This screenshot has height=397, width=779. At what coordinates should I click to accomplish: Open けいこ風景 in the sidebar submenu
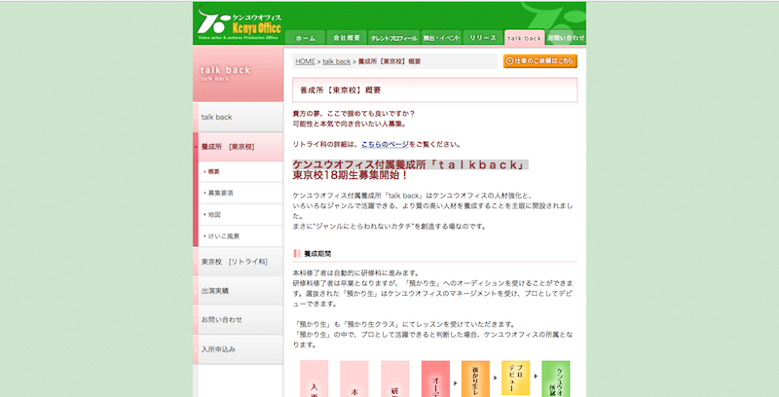(223, 235)
